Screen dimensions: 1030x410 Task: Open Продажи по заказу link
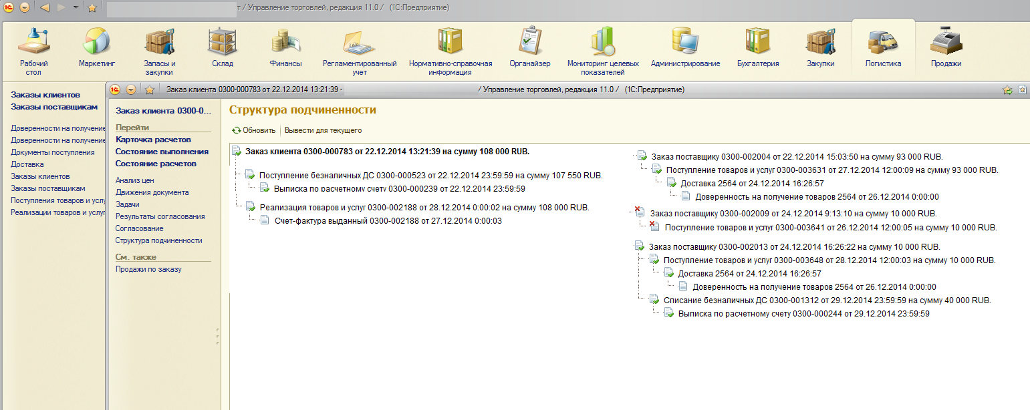(148, 269)
